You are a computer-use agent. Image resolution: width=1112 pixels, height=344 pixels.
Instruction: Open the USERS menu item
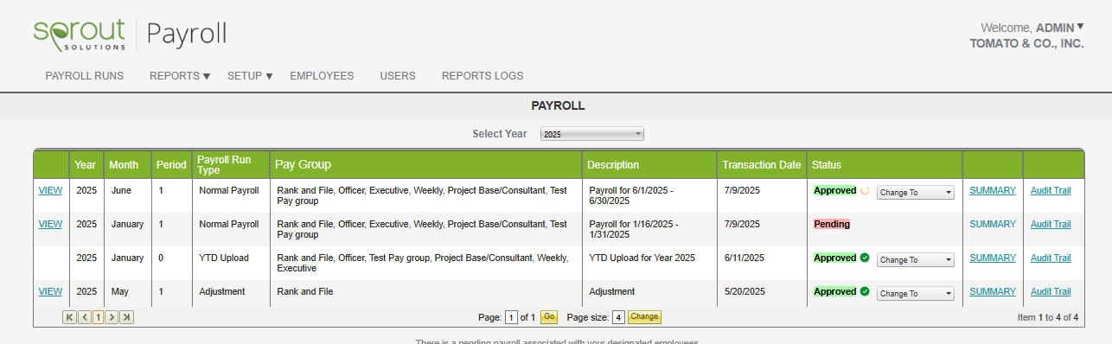tap(398, 76)
